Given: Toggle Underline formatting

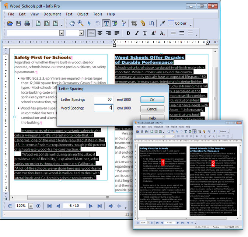Looking at the screenshot, I should 145,33.
